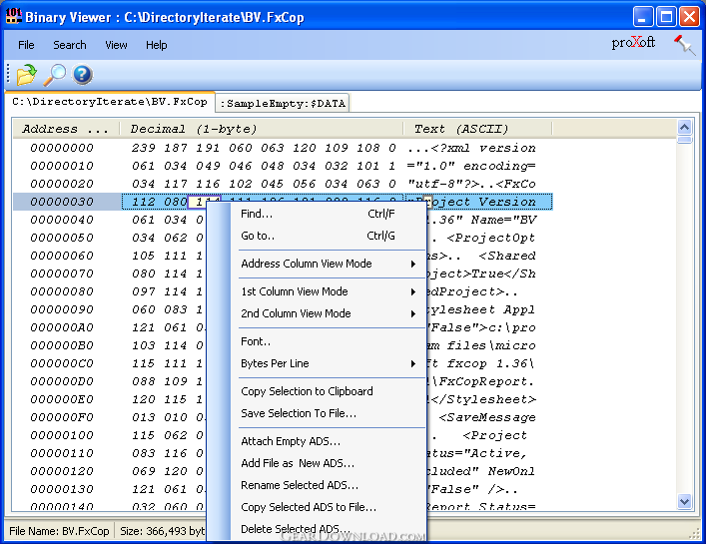This screenshot has width=706, height=544.
Task: Select address row 00000060
Action: coord(62,256)
